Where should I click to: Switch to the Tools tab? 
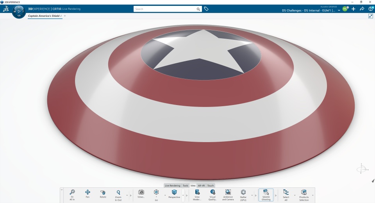click(185, 185)
